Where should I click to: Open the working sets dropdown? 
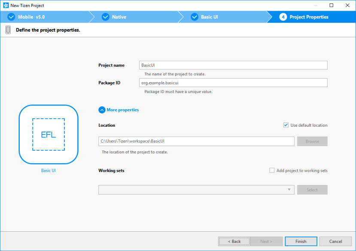click(x=290, y=190)
